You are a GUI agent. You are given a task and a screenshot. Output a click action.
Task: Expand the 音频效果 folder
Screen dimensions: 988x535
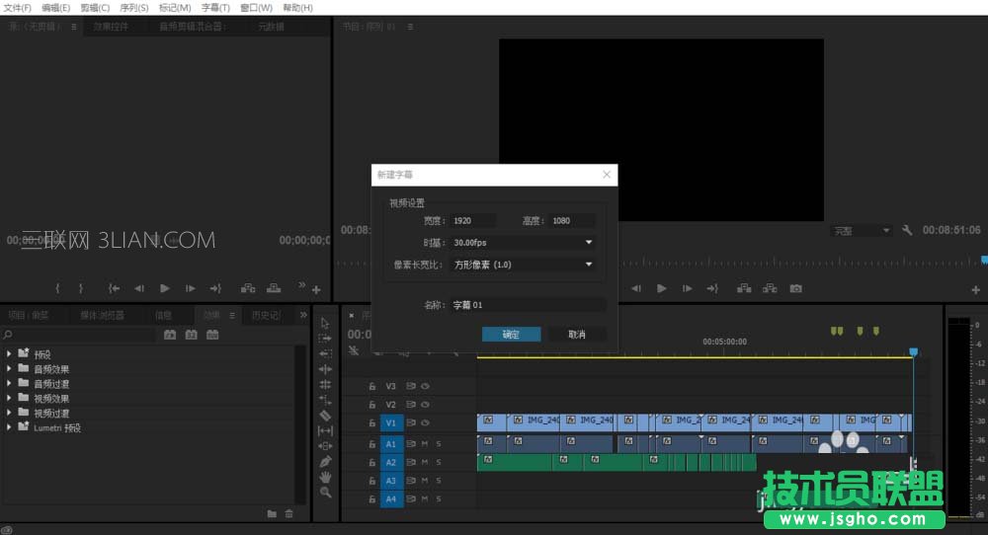tap(9, 369)
